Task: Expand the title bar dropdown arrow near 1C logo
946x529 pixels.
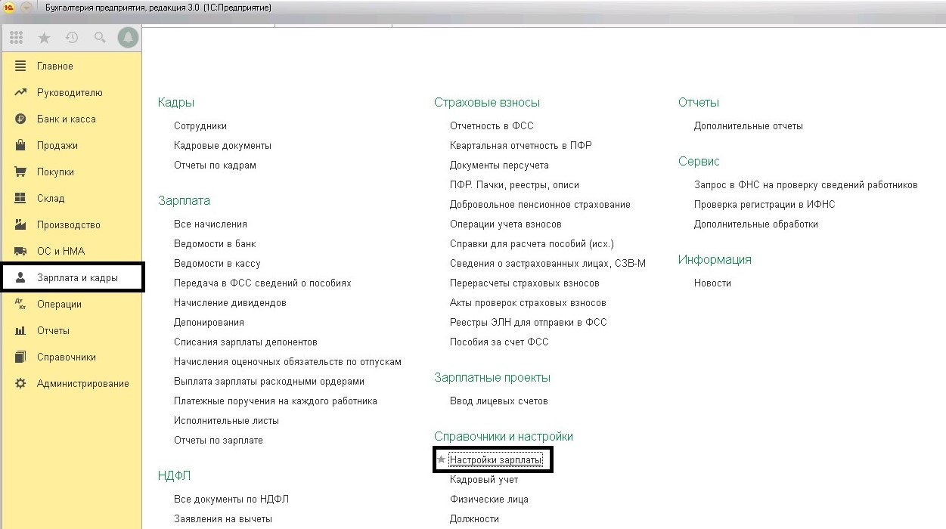Action: [x=26, y=8]
